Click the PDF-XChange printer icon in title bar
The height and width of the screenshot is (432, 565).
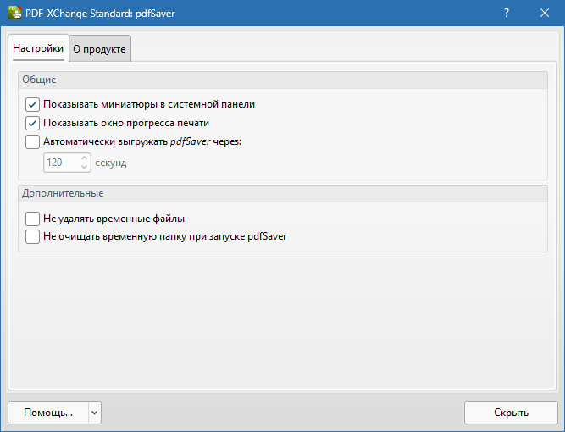(14, 13)
